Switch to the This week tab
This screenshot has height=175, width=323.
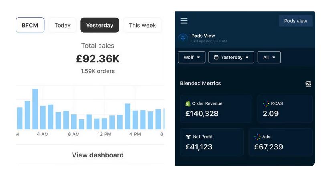(142, 25)
